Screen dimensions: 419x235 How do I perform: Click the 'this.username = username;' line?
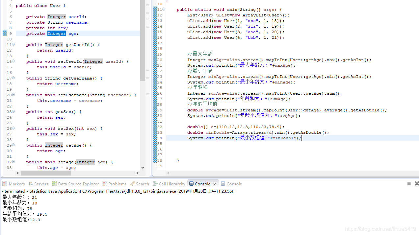click(69, 101)
